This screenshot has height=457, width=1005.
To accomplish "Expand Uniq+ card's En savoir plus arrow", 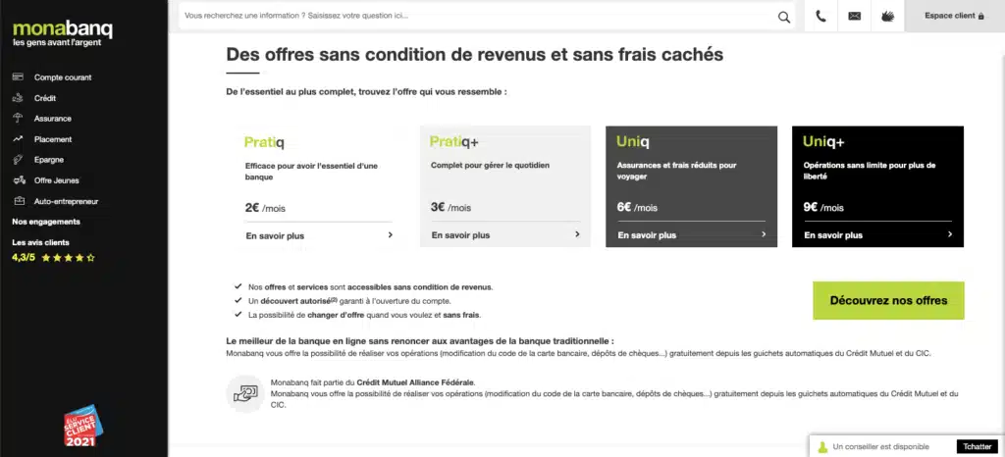I will click(x=950, y=235).
